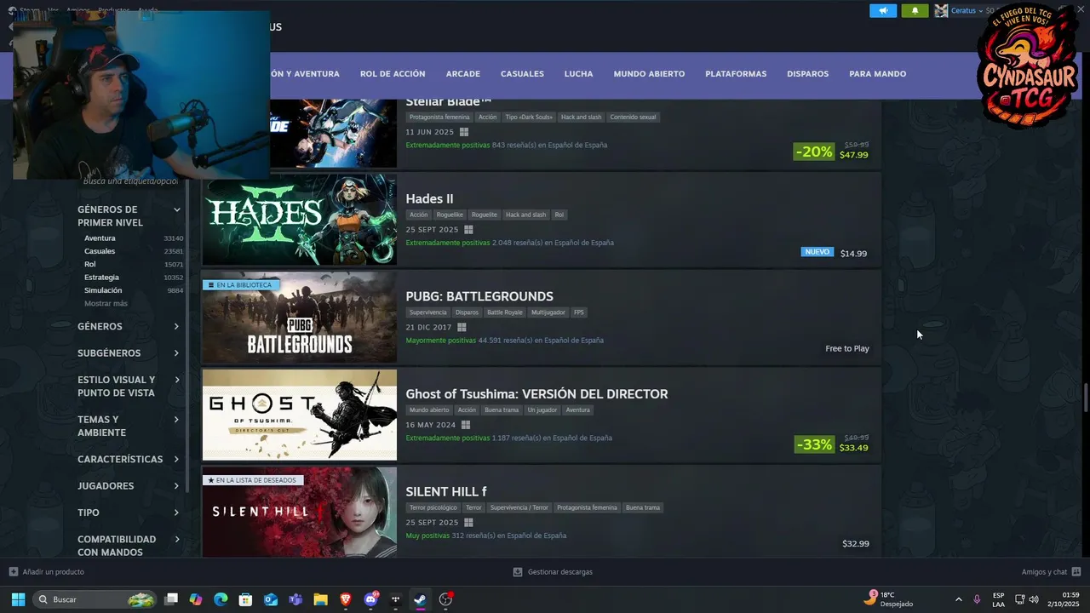The width and height of the screenshot is (1090, 613).
Task: Show hidden tray icons chevron
Action: click(958, 599)
